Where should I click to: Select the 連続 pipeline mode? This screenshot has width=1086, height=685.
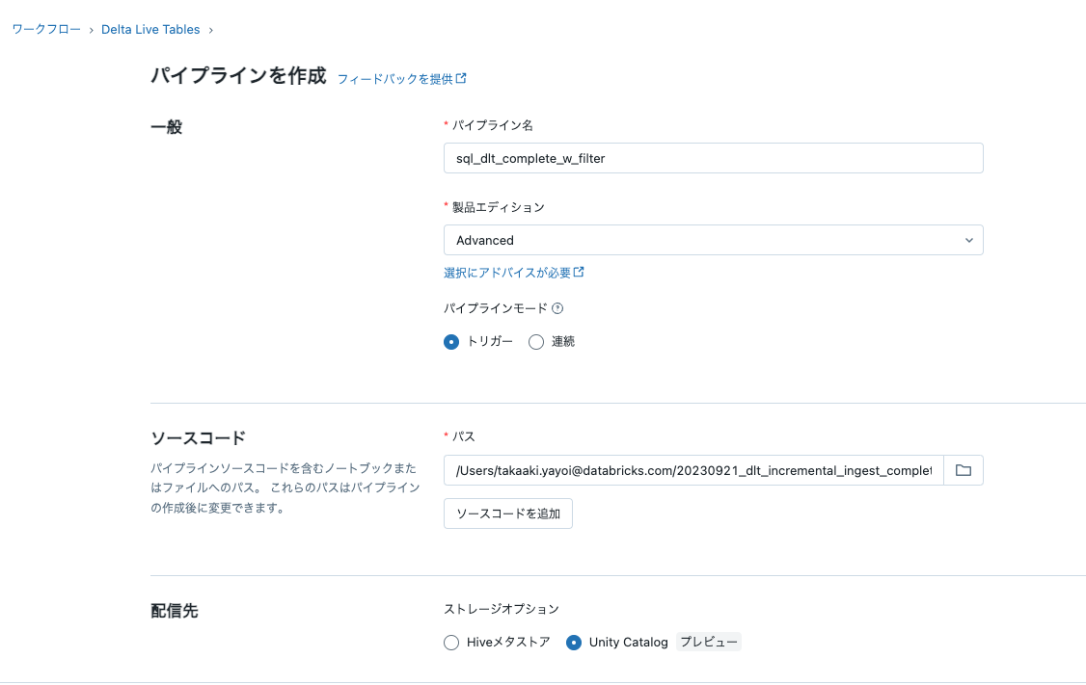536,341
